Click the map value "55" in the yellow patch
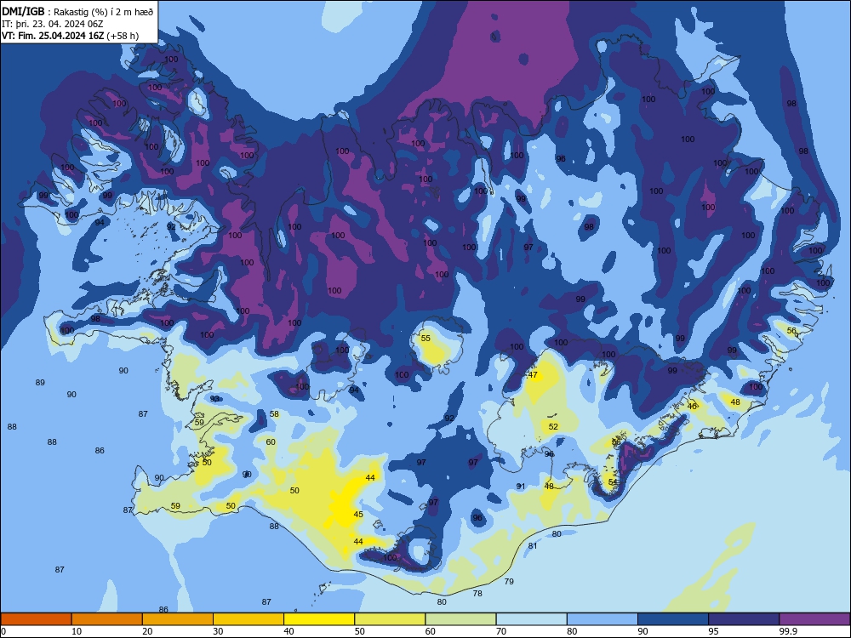851x638 pixels. (x=425, y=338)
